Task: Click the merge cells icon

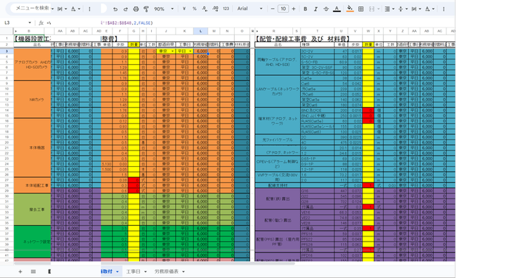Action: (372, 9)
